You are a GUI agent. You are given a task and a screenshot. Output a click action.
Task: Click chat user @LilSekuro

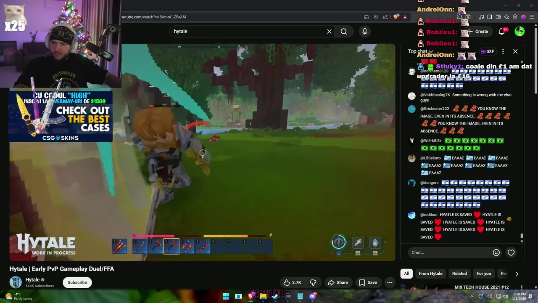(x=431, y=158)
